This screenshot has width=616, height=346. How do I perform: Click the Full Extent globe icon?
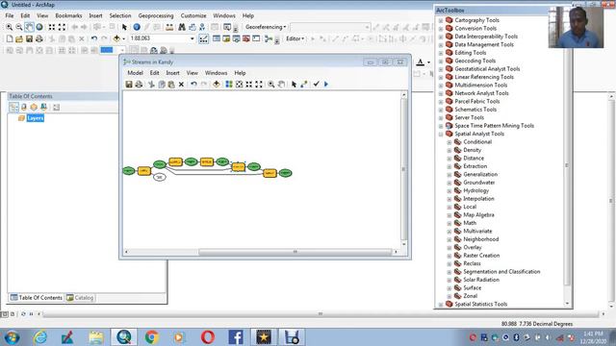(39, 27)
